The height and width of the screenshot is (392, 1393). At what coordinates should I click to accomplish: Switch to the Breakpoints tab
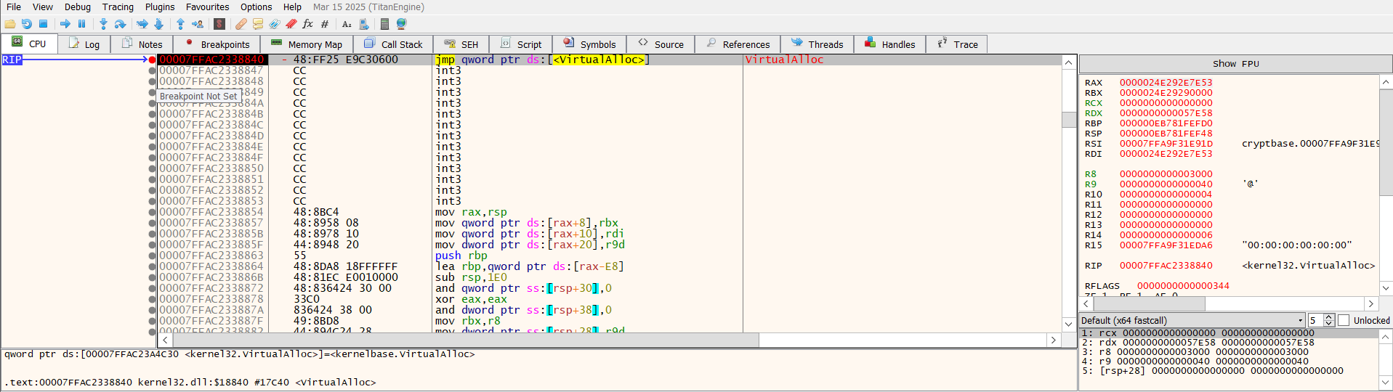[217, 44]
